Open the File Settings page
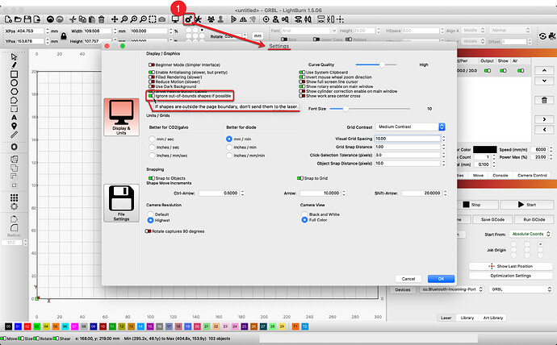 pyautogui.click(x=123, y=202)
